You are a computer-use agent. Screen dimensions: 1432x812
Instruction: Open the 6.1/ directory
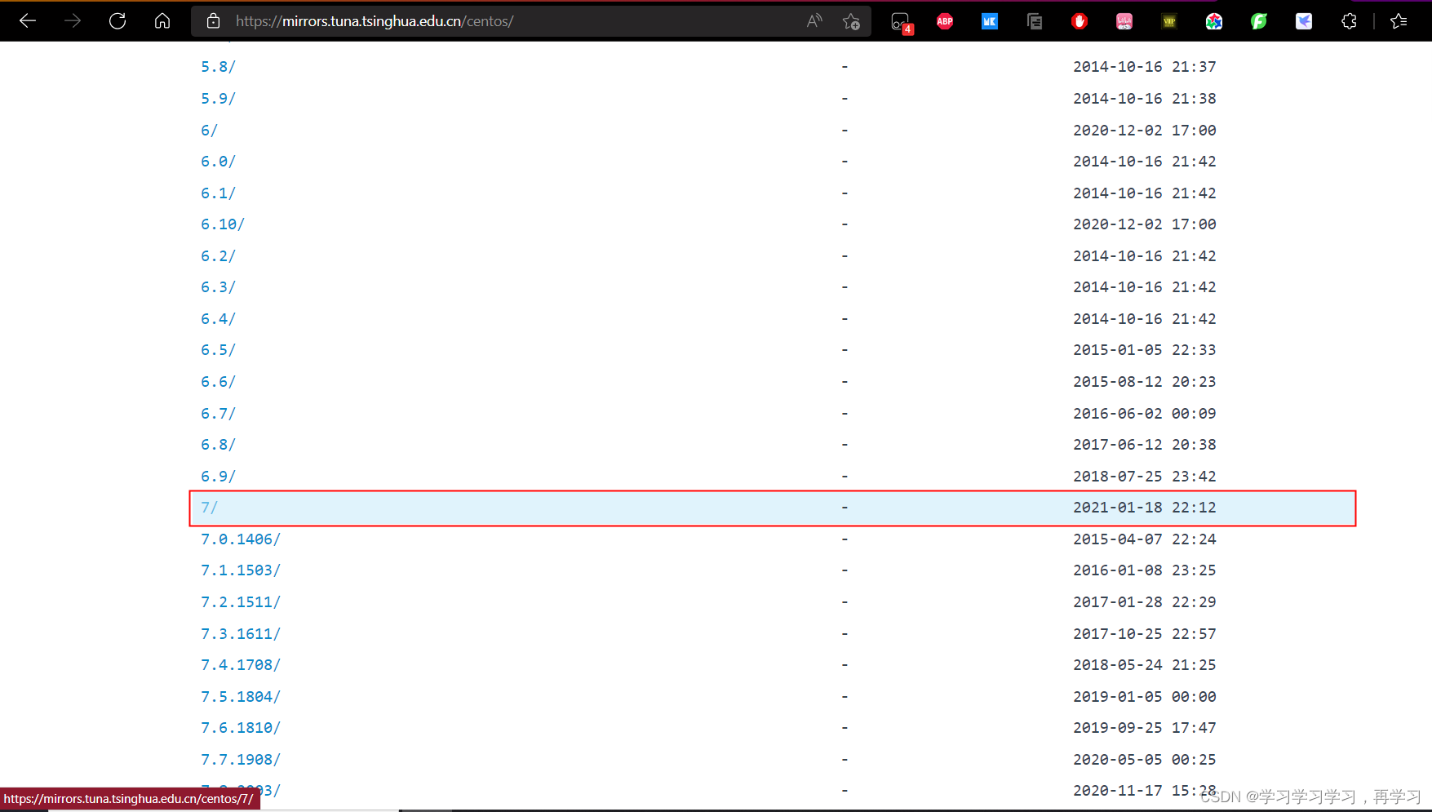click(x=218, y=193)
